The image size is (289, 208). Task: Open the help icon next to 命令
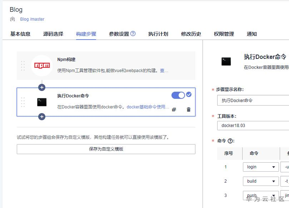click(230, 141)
